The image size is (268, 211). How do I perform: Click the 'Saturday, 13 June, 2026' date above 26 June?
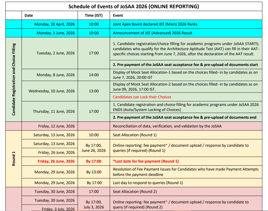pyautogui.click(x=54, y=144)
